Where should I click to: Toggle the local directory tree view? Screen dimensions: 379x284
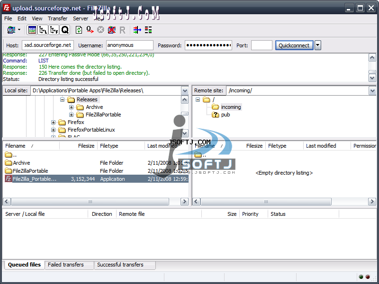[43, 30]
